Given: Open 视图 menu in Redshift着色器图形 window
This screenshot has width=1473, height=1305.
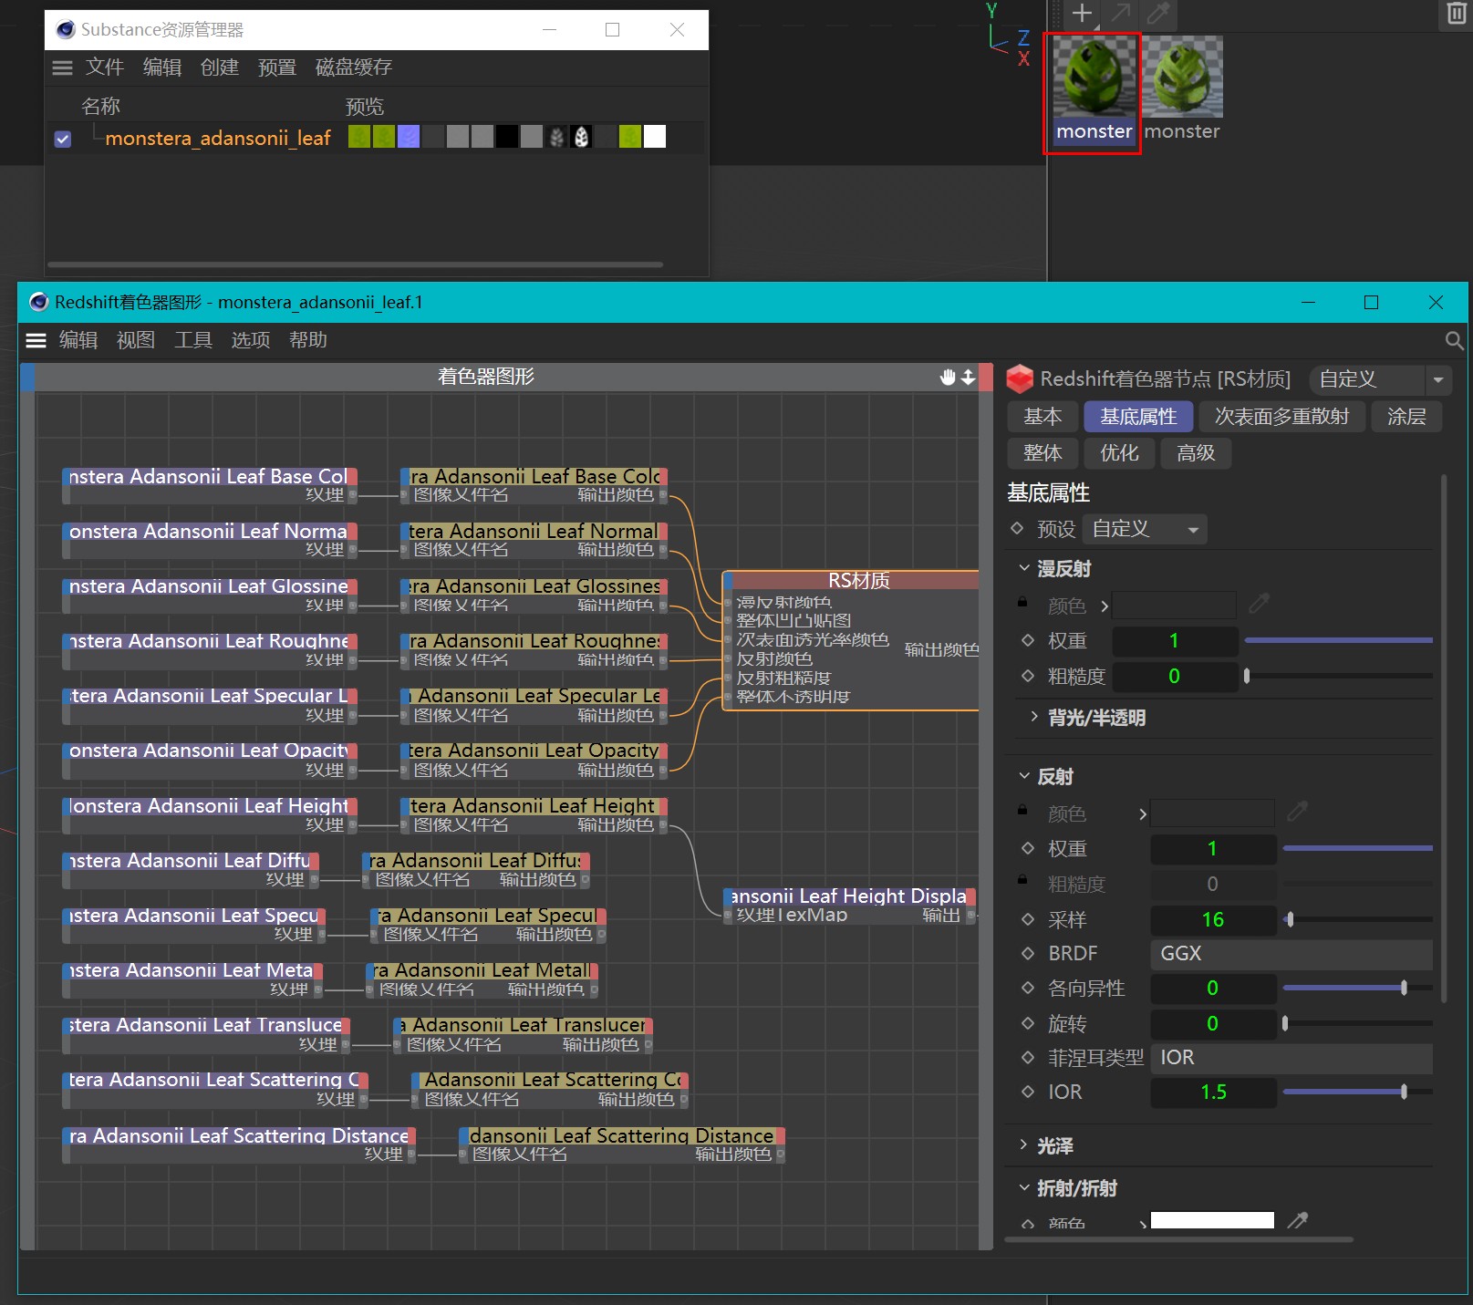Looking at the screenshot, I should pyautogui.click(x=136, y=340).
